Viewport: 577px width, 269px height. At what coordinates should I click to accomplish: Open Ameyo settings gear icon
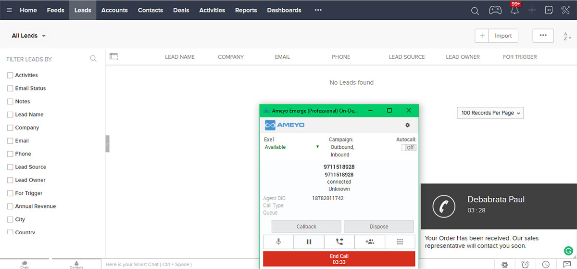(x=408, y=125)
